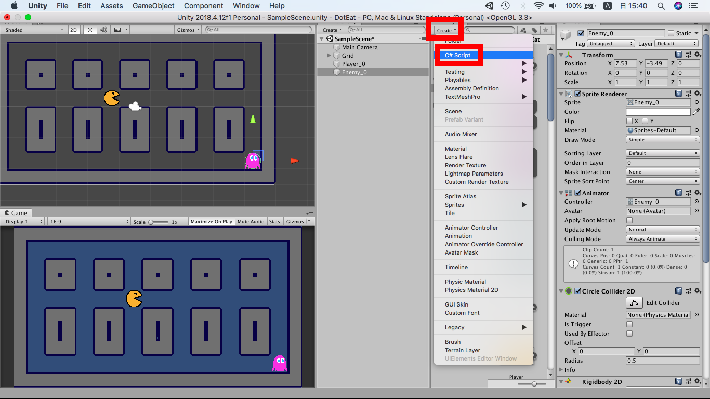Toggle scene audio speaker icon
The image size is (710, 399).
coord(103,30)
